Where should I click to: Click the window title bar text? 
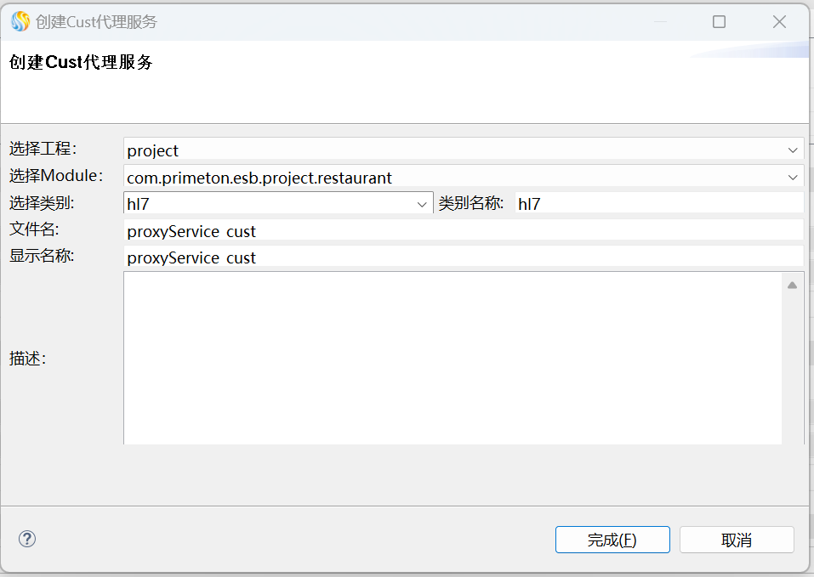coord(96,22)
